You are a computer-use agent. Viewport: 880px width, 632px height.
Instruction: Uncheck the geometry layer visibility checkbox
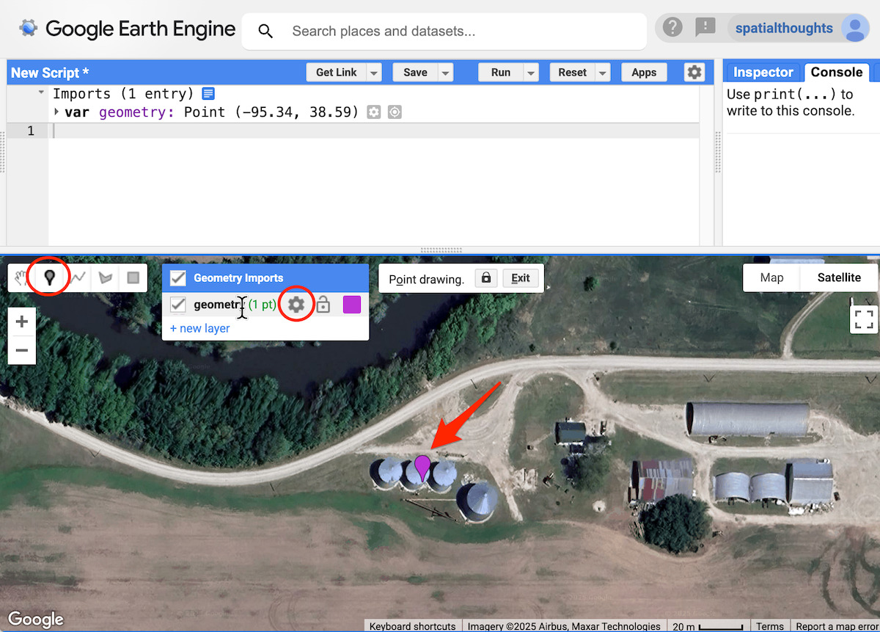177,305
